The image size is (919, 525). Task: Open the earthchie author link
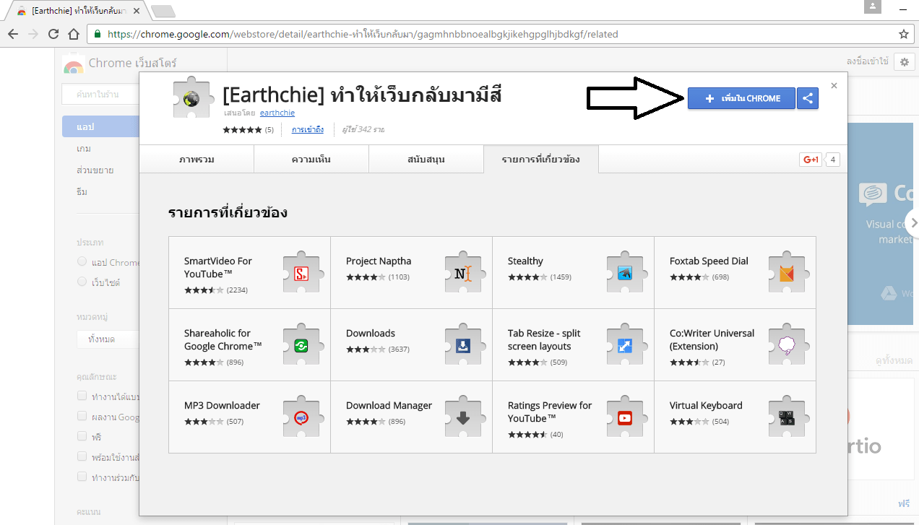tap(277, 113)
